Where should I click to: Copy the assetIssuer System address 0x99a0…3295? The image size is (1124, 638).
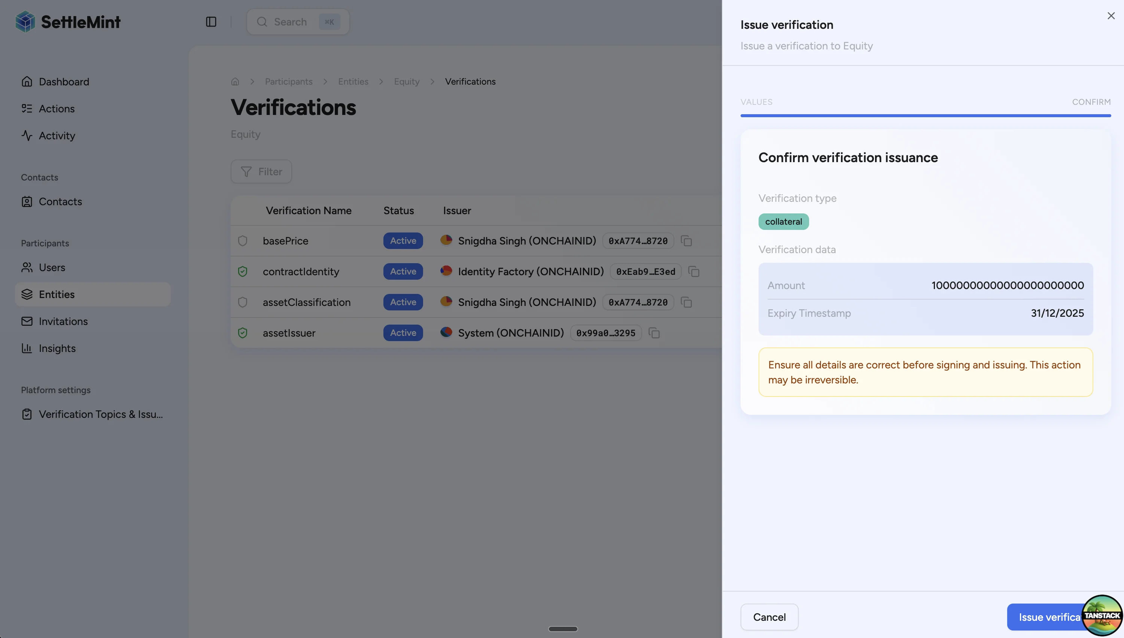tap(654, 332)
